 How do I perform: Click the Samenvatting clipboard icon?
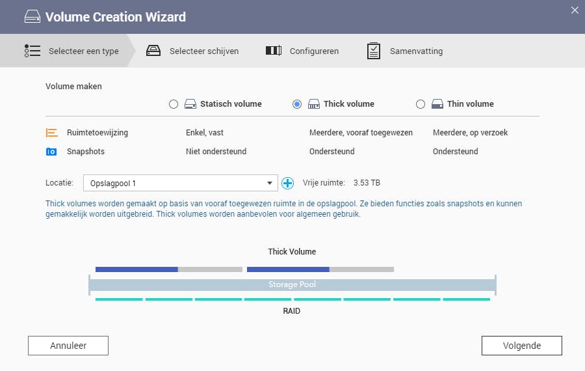(374, 51)
